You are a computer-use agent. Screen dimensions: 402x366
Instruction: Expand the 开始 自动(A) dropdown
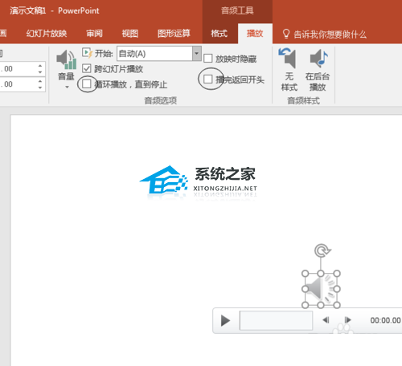[197, 54]
